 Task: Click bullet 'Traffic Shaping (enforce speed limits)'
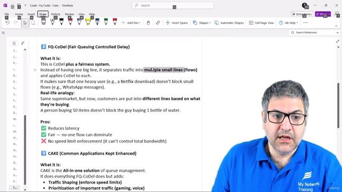coord(85,182)
